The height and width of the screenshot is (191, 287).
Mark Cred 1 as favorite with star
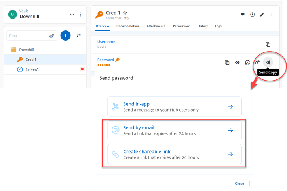125,13
